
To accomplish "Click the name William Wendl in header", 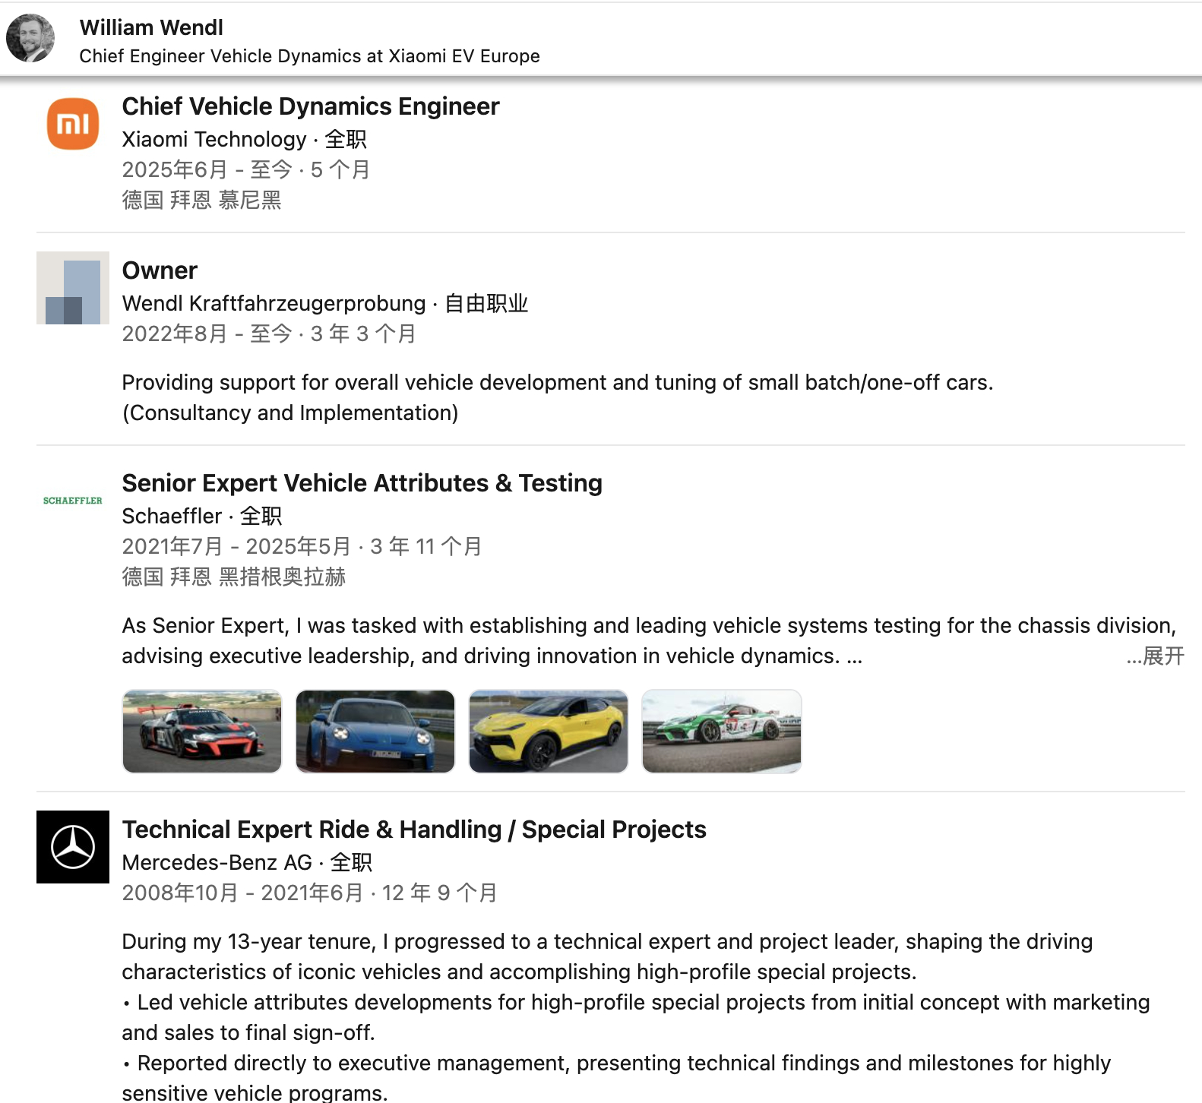I will [x=151, y=27].
